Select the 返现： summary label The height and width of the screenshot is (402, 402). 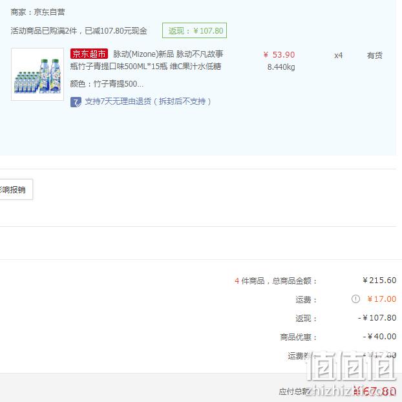coord(306,319)
